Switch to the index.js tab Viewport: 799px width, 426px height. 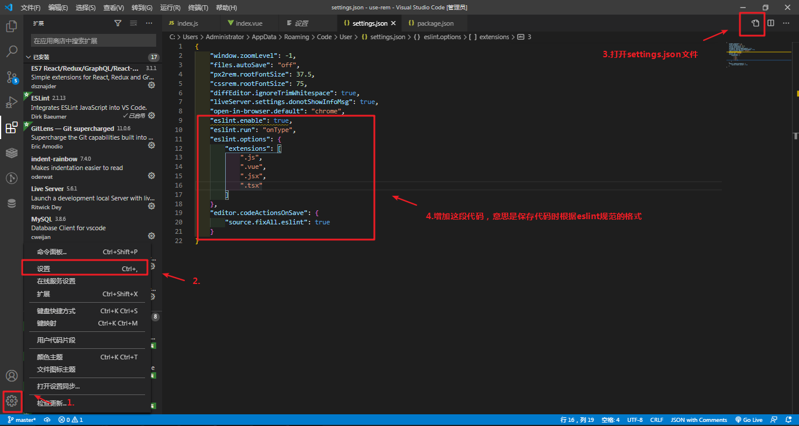click(x=191, y=23)
